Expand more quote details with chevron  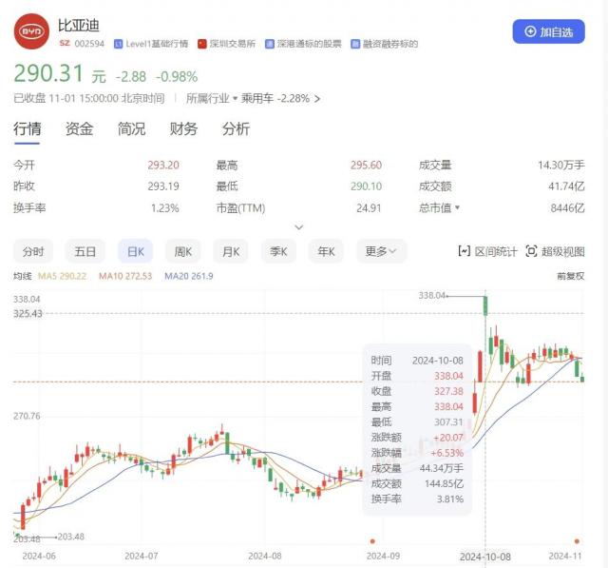[299, 227]
